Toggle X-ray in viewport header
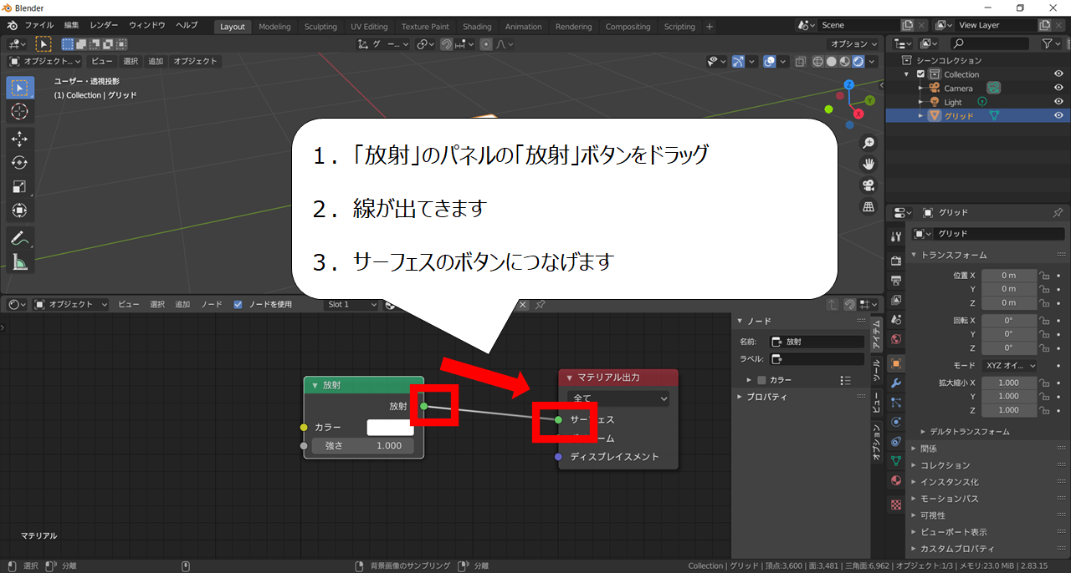 pyautogui.click(x=800, y=61)
